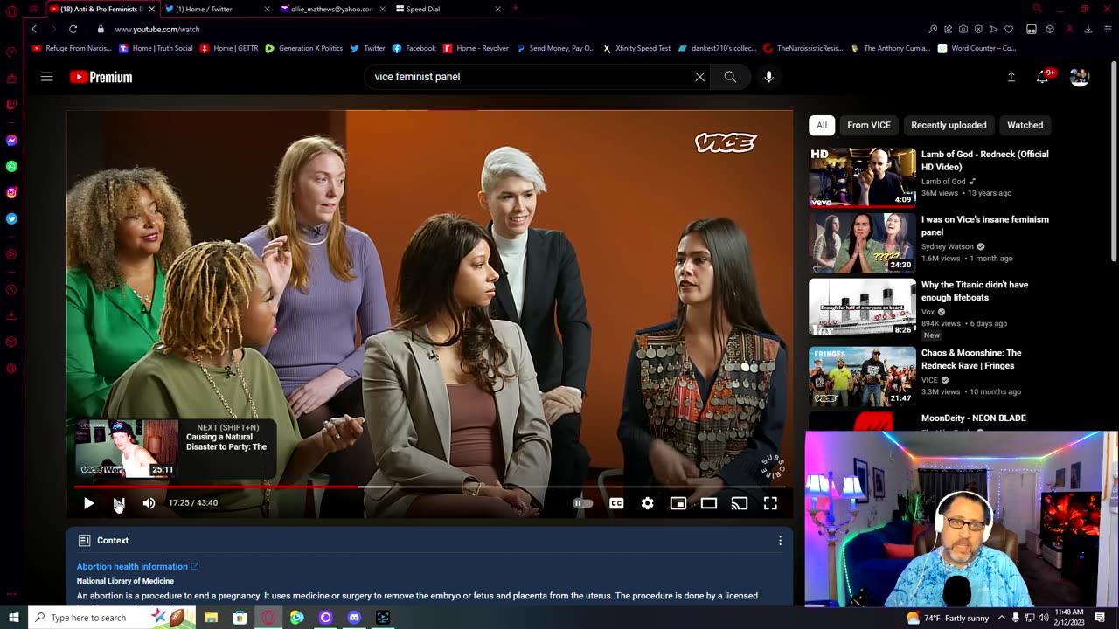
Task: Open YouTube notifications bell
Action: tap(1042, 77)
